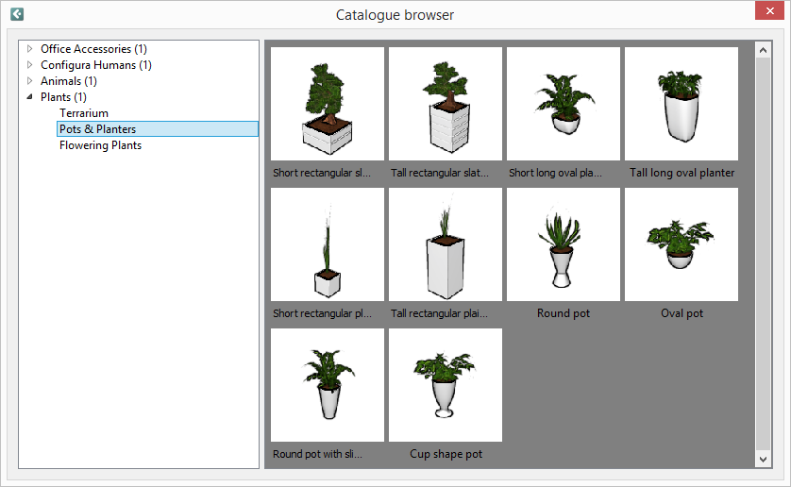Choose the Cup shape pot thumbnail
The height and width of the screenshot is (487, 791).
(x=446, y=385)
